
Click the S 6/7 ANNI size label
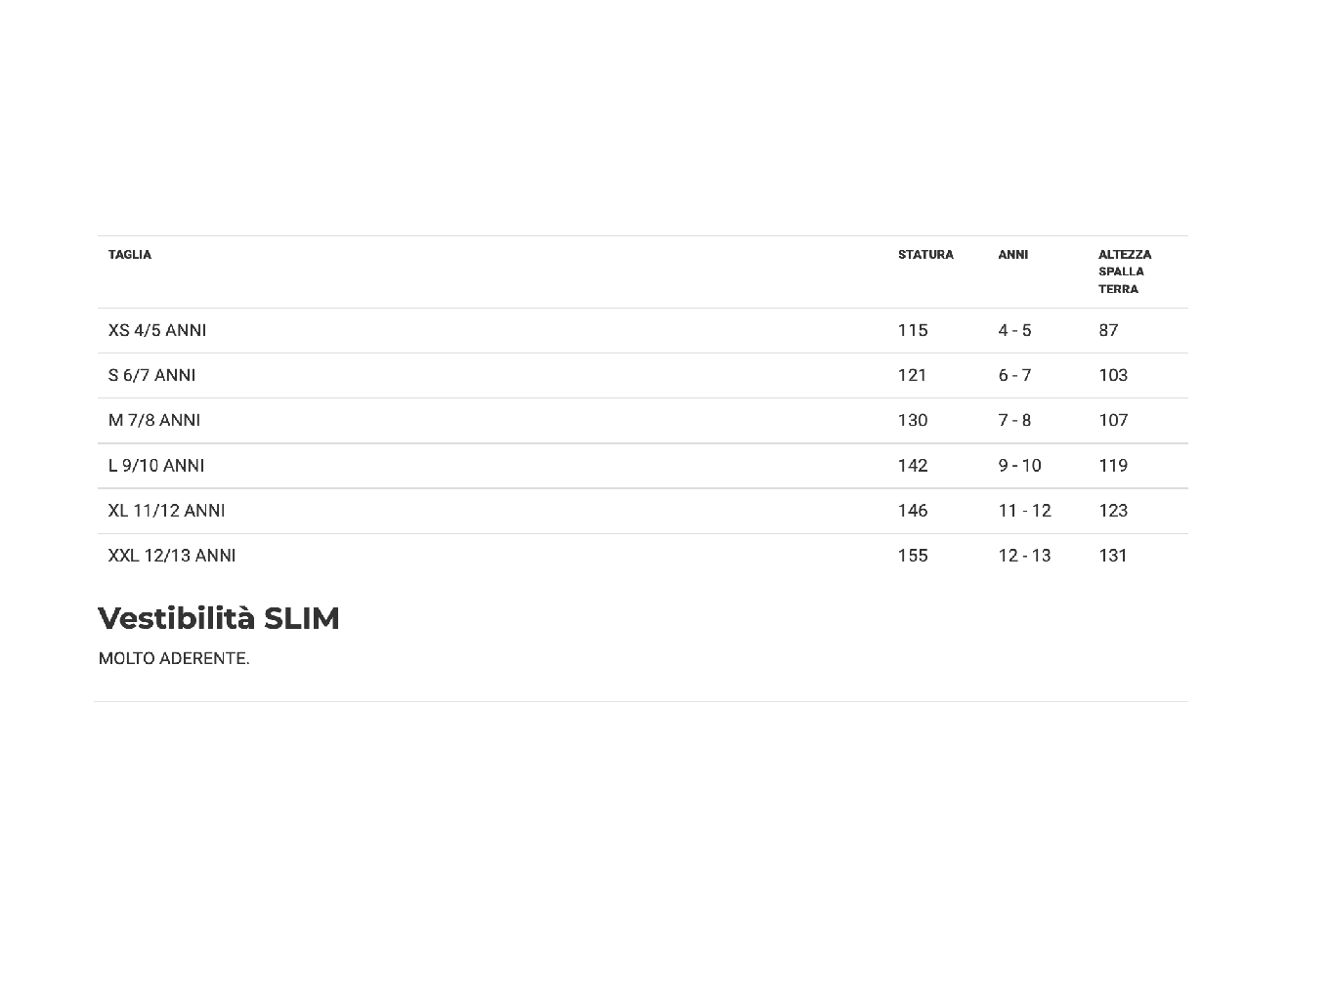point(151,375)
